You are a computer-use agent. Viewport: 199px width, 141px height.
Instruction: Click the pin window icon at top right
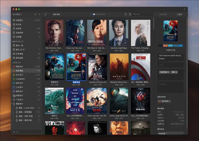click(x=184, y=9)
